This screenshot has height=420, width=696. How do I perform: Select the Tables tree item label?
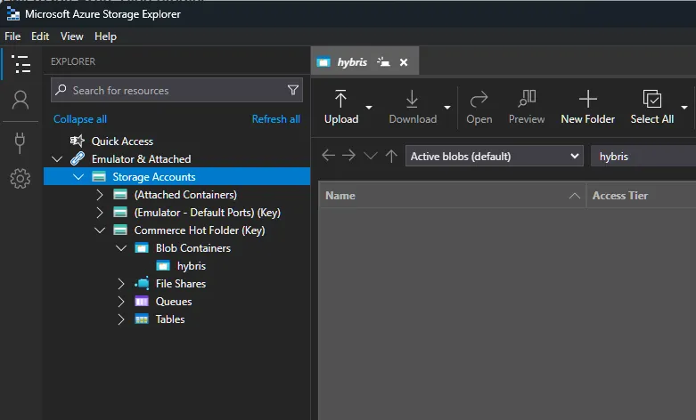(x=170, y=319)
